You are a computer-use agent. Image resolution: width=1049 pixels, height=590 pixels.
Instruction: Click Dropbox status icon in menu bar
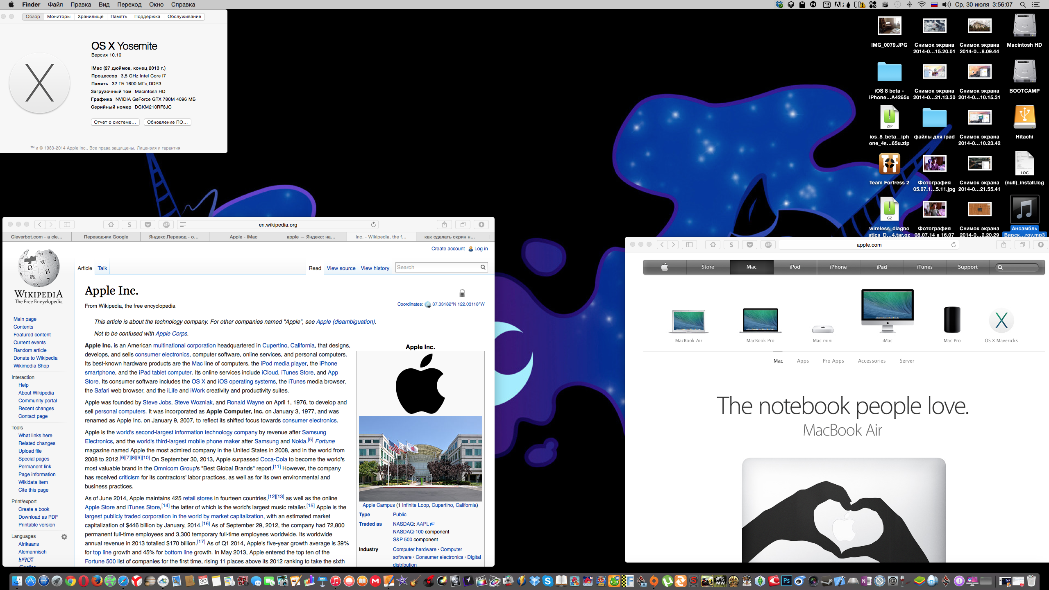coord(779,5)
